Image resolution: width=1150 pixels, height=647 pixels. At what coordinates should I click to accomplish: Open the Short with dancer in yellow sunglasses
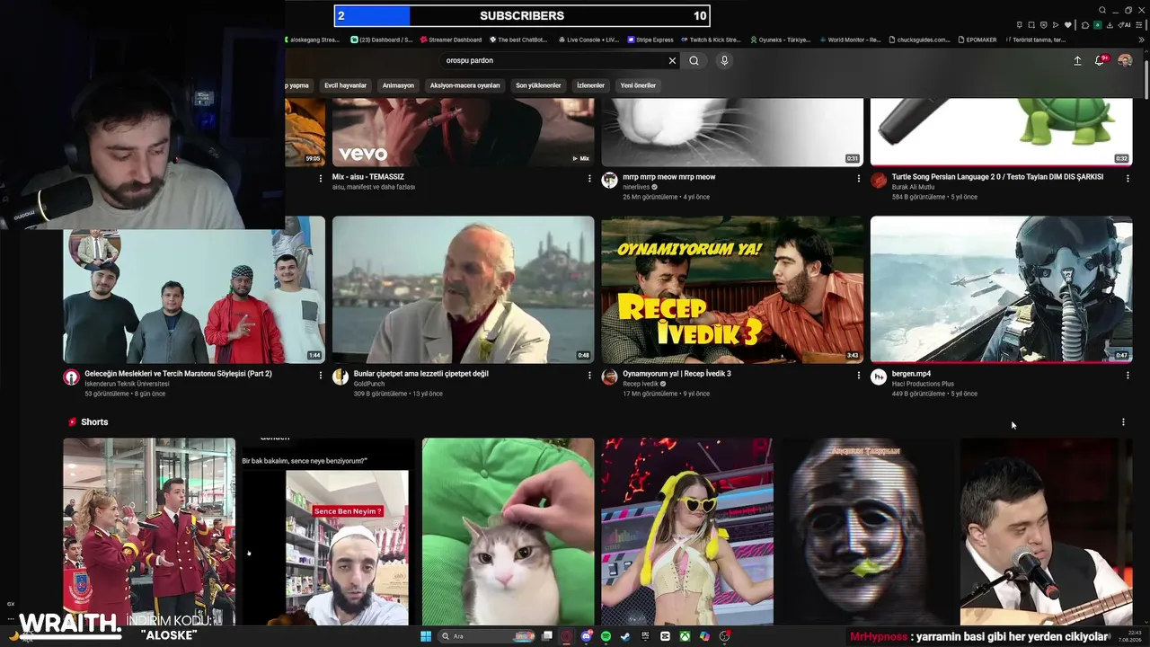(x=687, y=531)
